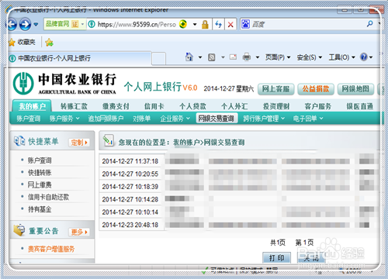This screenshot has height=279, width=388.
Task: Open the 工具(O) menu
Action: point(341,57)
